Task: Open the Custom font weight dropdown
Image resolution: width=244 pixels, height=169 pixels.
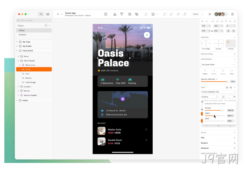Action: (209, 97)
